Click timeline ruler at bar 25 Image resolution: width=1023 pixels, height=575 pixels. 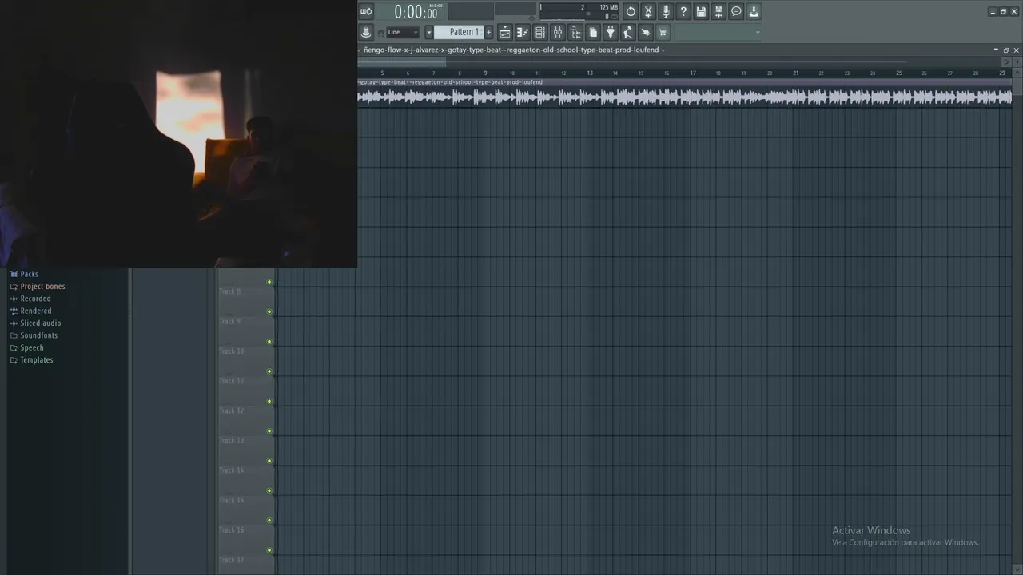point(899,73)
